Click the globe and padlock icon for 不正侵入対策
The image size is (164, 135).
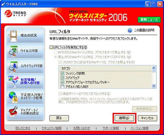(13, 97)
